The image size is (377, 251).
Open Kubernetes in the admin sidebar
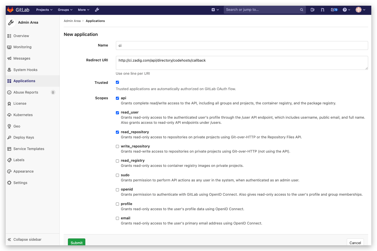pos(33,115)
